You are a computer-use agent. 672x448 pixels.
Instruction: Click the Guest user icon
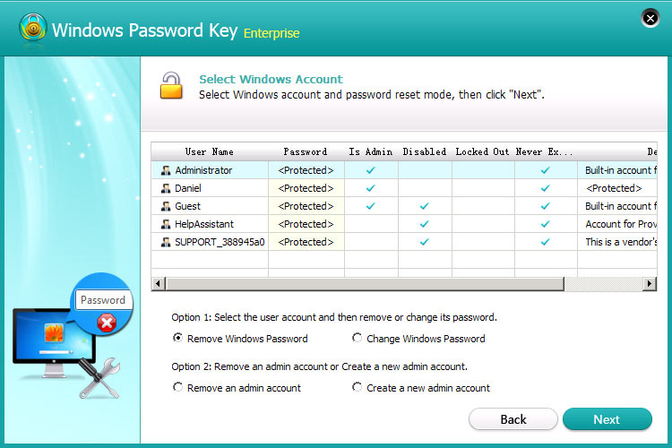point(166,207)
